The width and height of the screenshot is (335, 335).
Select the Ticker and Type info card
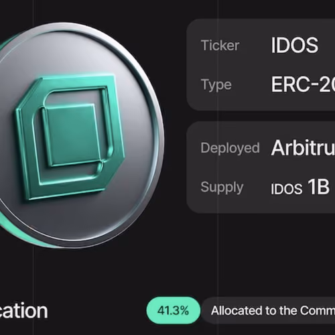coord(261,65)
